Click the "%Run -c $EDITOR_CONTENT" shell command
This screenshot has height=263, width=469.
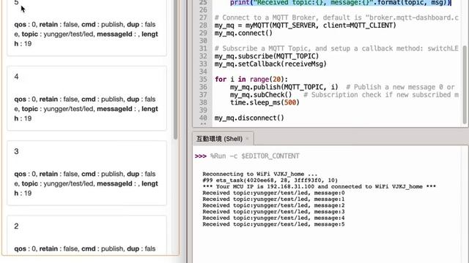pyautogui.click(x=254, y=156)
